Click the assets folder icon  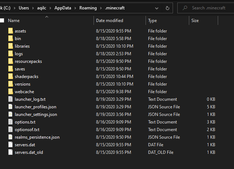10,31
